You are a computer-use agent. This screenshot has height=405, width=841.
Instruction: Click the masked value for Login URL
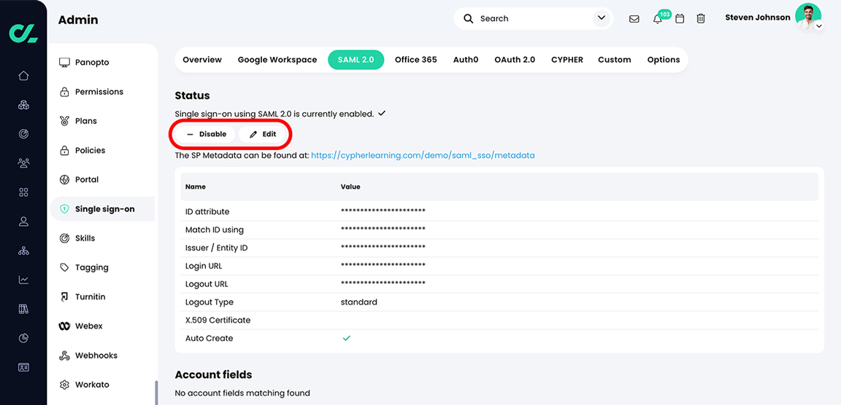[x=383, y=266]
